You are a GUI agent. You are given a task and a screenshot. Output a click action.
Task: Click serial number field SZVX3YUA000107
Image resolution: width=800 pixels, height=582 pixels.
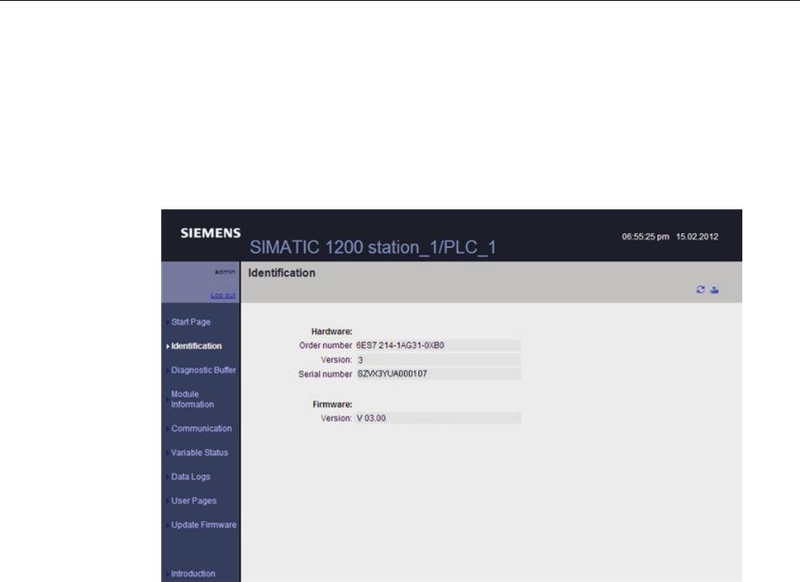tap(438, 374)
